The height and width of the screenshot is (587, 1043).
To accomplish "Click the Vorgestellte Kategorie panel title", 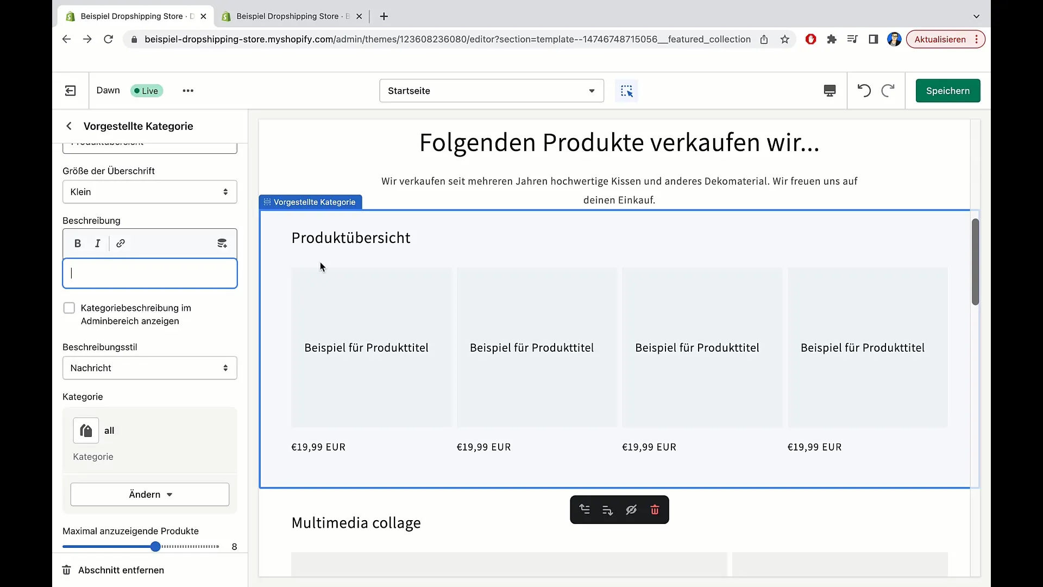I will [139, 126].
